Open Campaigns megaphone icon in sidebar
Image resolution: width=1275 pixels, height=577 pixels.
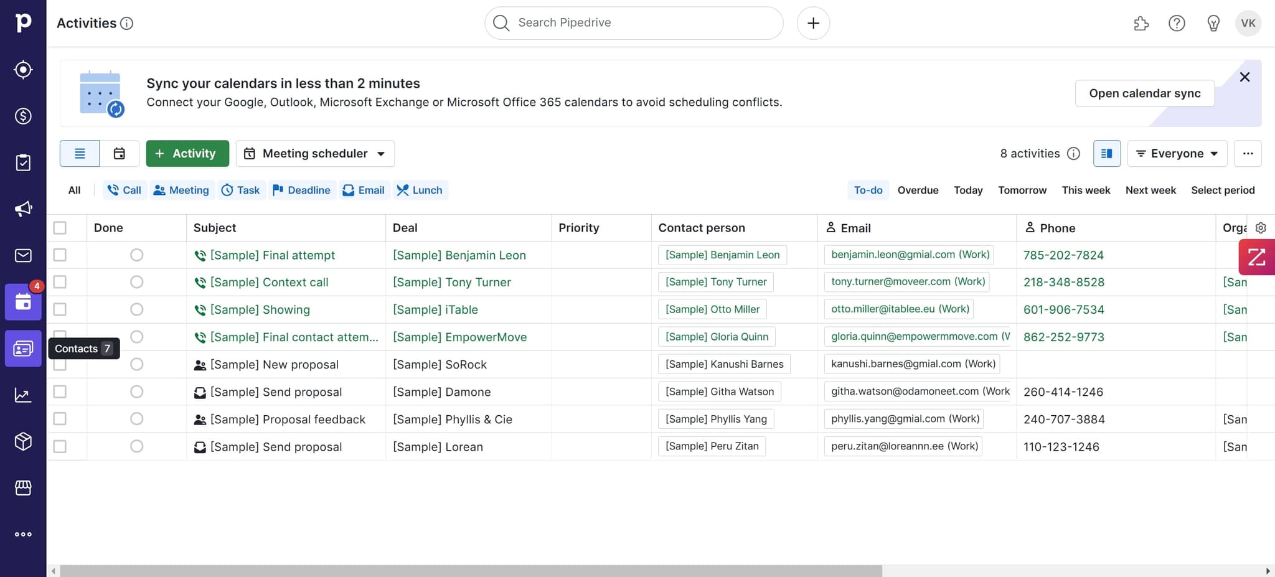(x=23, y=209)
